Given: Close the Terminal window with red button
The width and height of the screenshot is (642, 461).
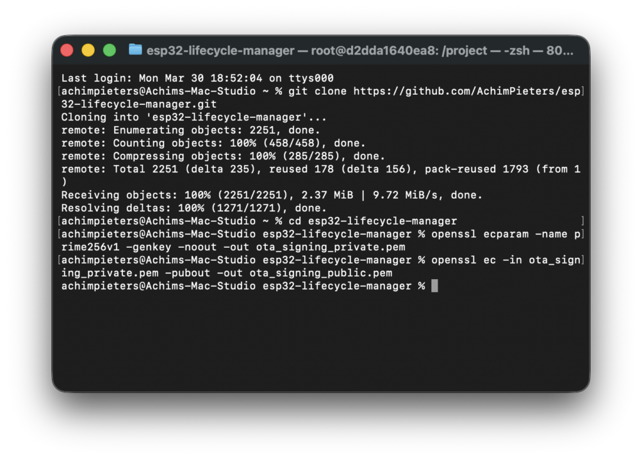Looking at the screenshot, I should tap(67, 50).
